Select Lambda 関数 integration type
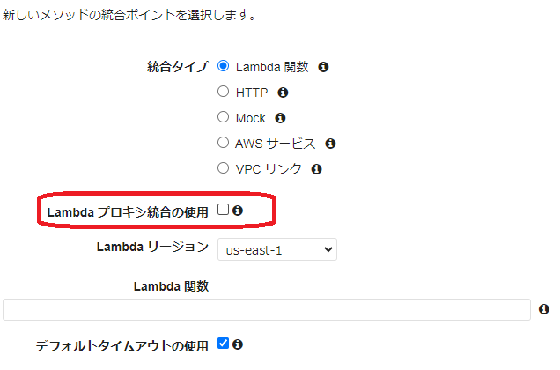The width and height of the screenshot is (560, 370). (224, 66)
